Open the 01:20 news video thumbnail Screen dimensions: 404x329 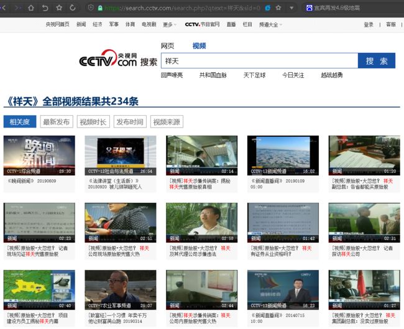click(364, 155)
